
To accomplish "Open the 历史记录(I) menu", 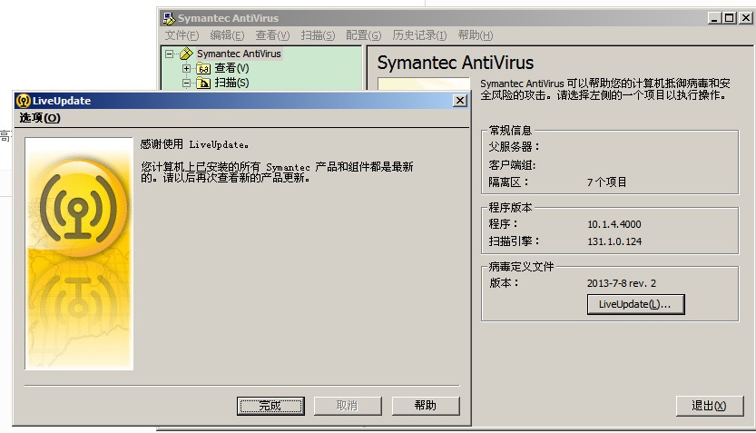I will [419, 35].
